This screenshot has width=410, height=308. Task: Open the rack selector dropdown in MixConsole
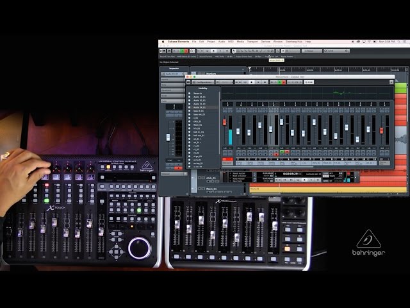click(224, 82)
